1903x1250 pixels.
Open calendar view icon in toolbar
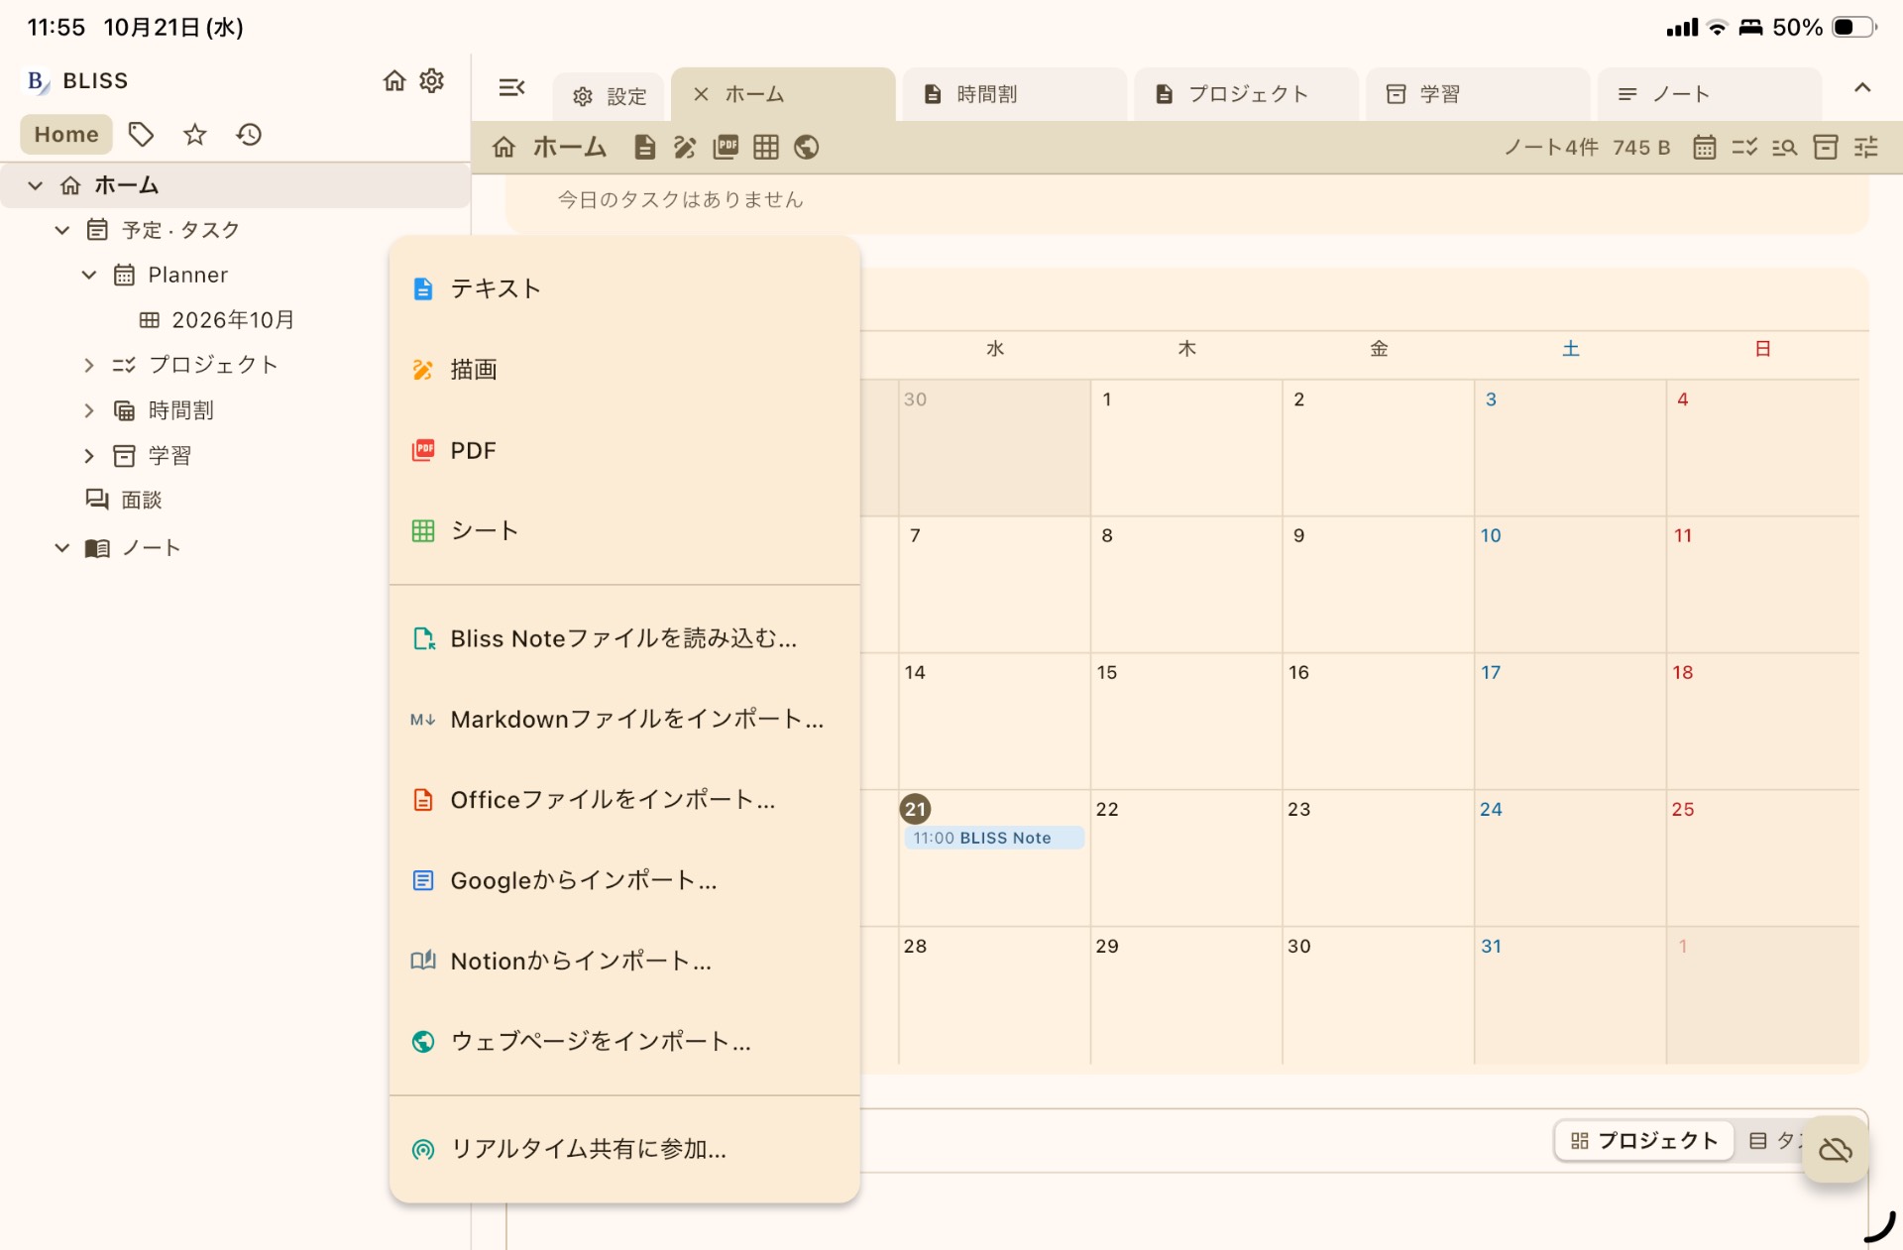tap(1704, 147)
